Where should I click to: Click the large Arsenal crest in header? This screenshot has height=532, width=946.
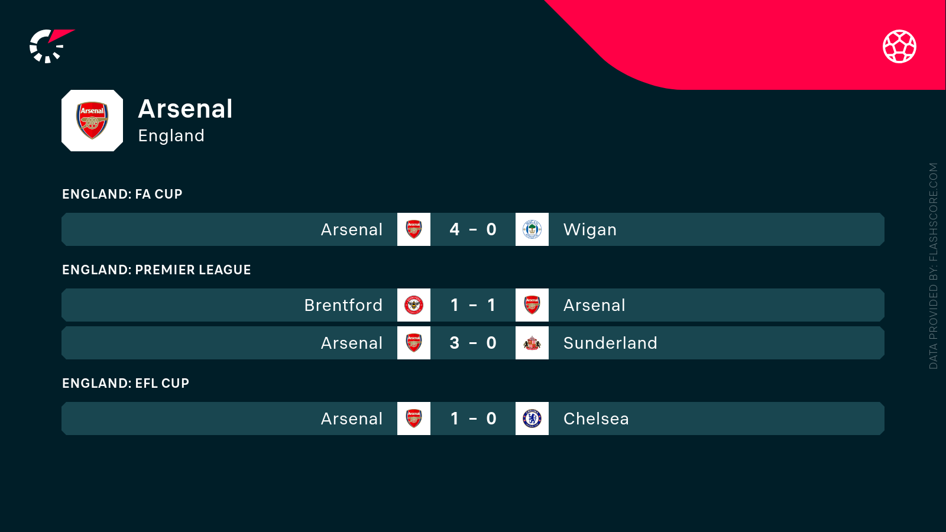[92, 121]
